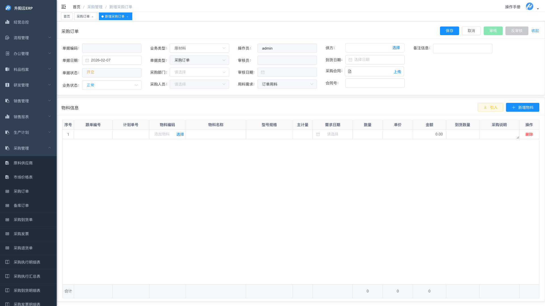Click the sidebar collapse hamburger icon
The image size is (545, 306).
(x=64, y=7)
